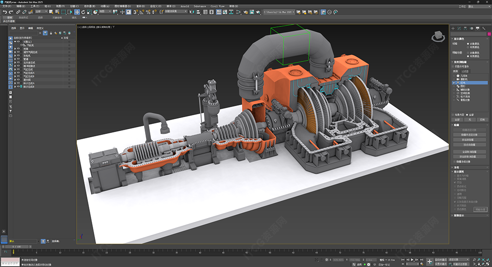Toggle the 灯光 category checkbox
This screenshot has height=267, width=492.
(x=453, y=82)
